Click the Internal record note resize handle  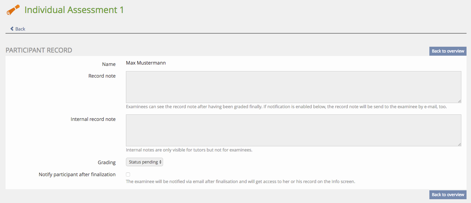pyautogui.click(x=459, y=144)
